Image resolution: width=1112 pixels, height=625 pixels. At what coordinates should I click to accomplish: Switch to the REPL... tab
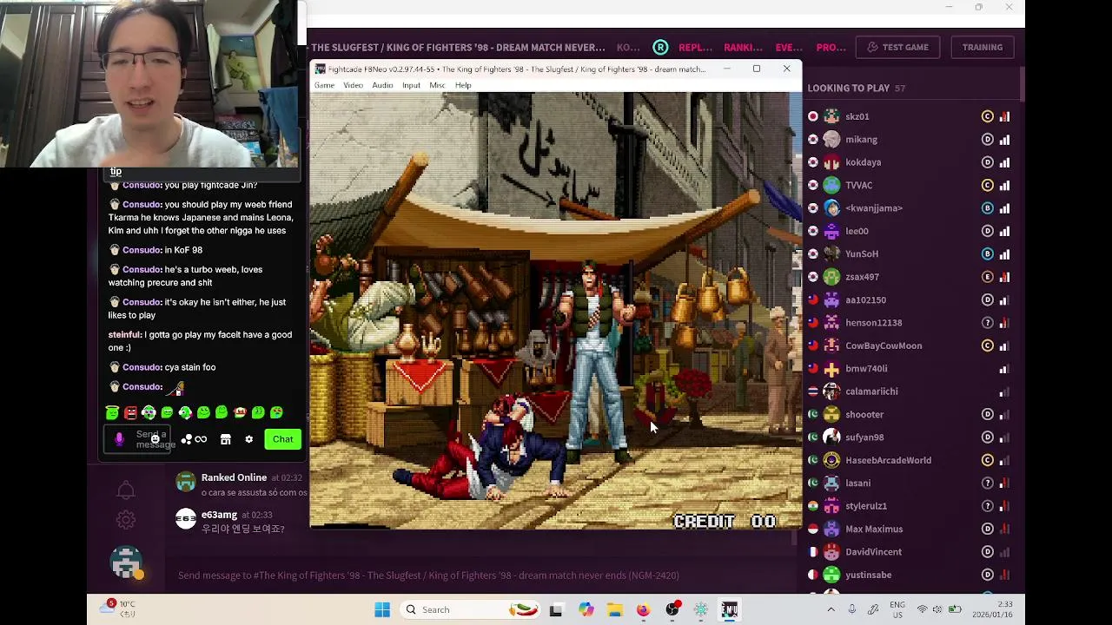click(695, 47)
